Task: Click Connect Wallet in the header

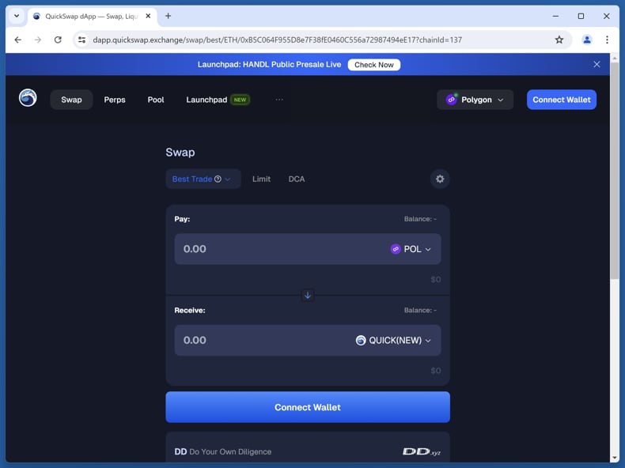Action: tap(561, 100)
